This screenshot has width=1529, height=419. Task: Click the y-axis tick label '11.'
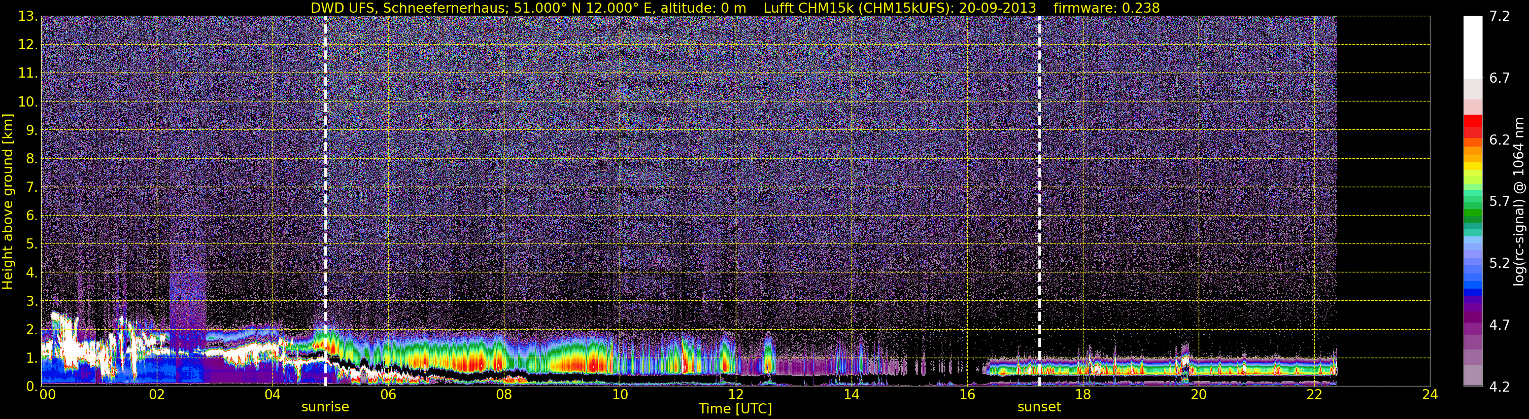[27, 74]
